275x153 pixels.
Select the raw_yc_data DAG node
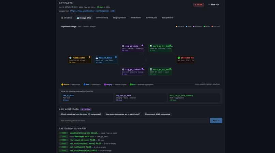(x=106, y=60)
